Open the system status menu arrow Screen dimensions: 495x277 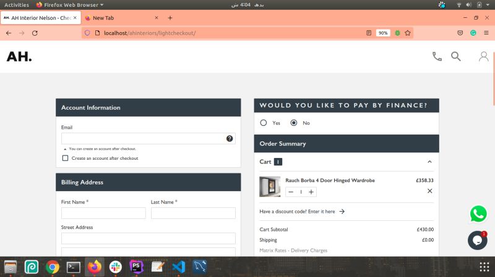coord(488,5)
